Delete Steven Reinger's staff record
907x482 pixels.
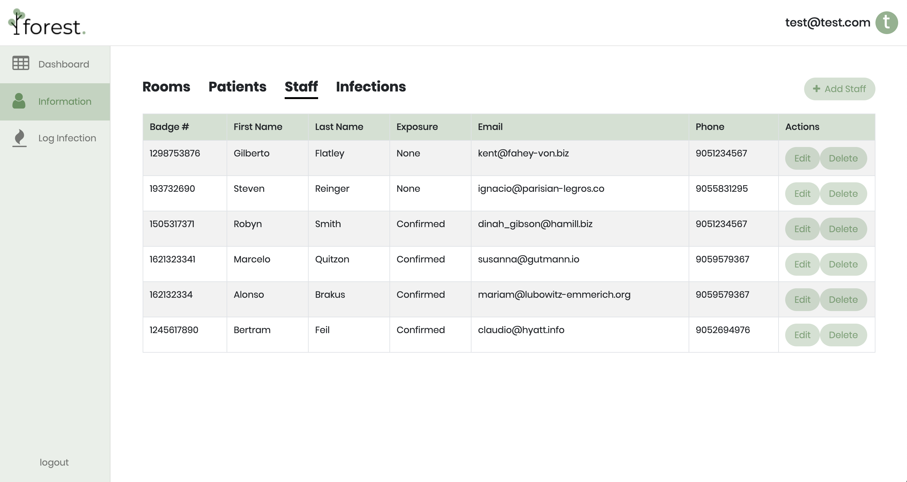[x=843, y=193]
